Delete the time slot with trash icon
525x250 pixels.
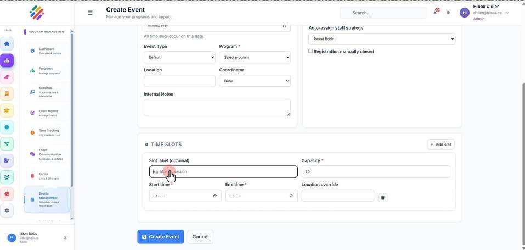pyautogui.click(x=383, y=198)
